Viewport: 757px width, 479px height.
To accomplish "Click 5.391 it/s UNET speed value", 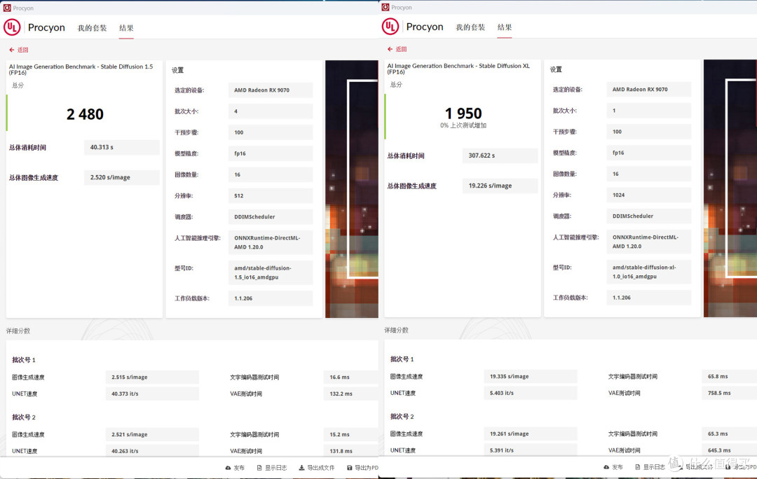I will tap(531, 450).
